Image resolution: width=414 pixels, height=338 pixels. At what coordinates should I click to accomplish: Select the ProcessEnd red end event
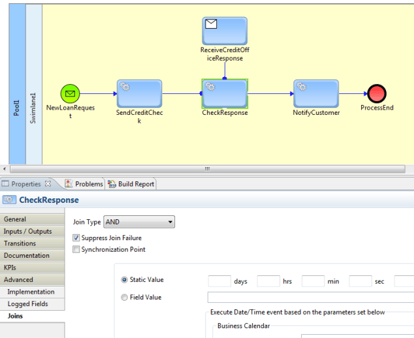click(377, 94)
